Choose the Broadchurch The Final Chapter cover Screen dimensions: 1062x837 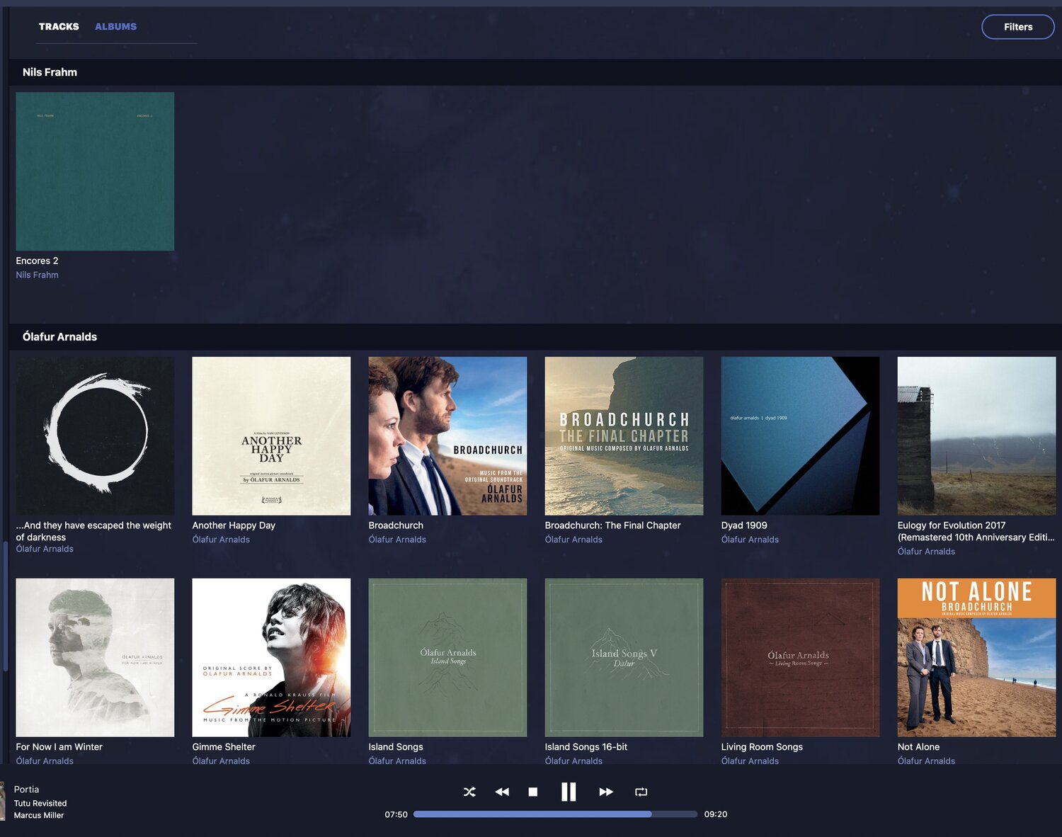(x=624, y=436)
